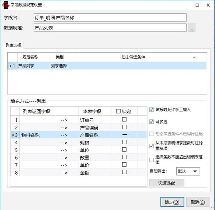Tick the lock checkbox for 订单号 row
215x210 pixels.
pyautogui.click(x=124, y=120)
